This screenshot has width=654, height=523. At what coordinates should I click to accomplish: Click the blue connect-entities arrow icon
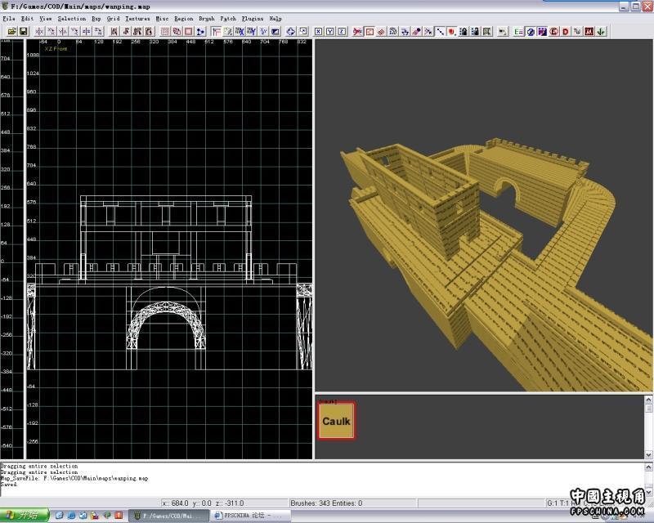tap(200, 31)
